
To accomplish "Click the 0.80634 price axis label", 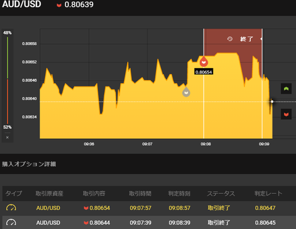I will (30, 117).
